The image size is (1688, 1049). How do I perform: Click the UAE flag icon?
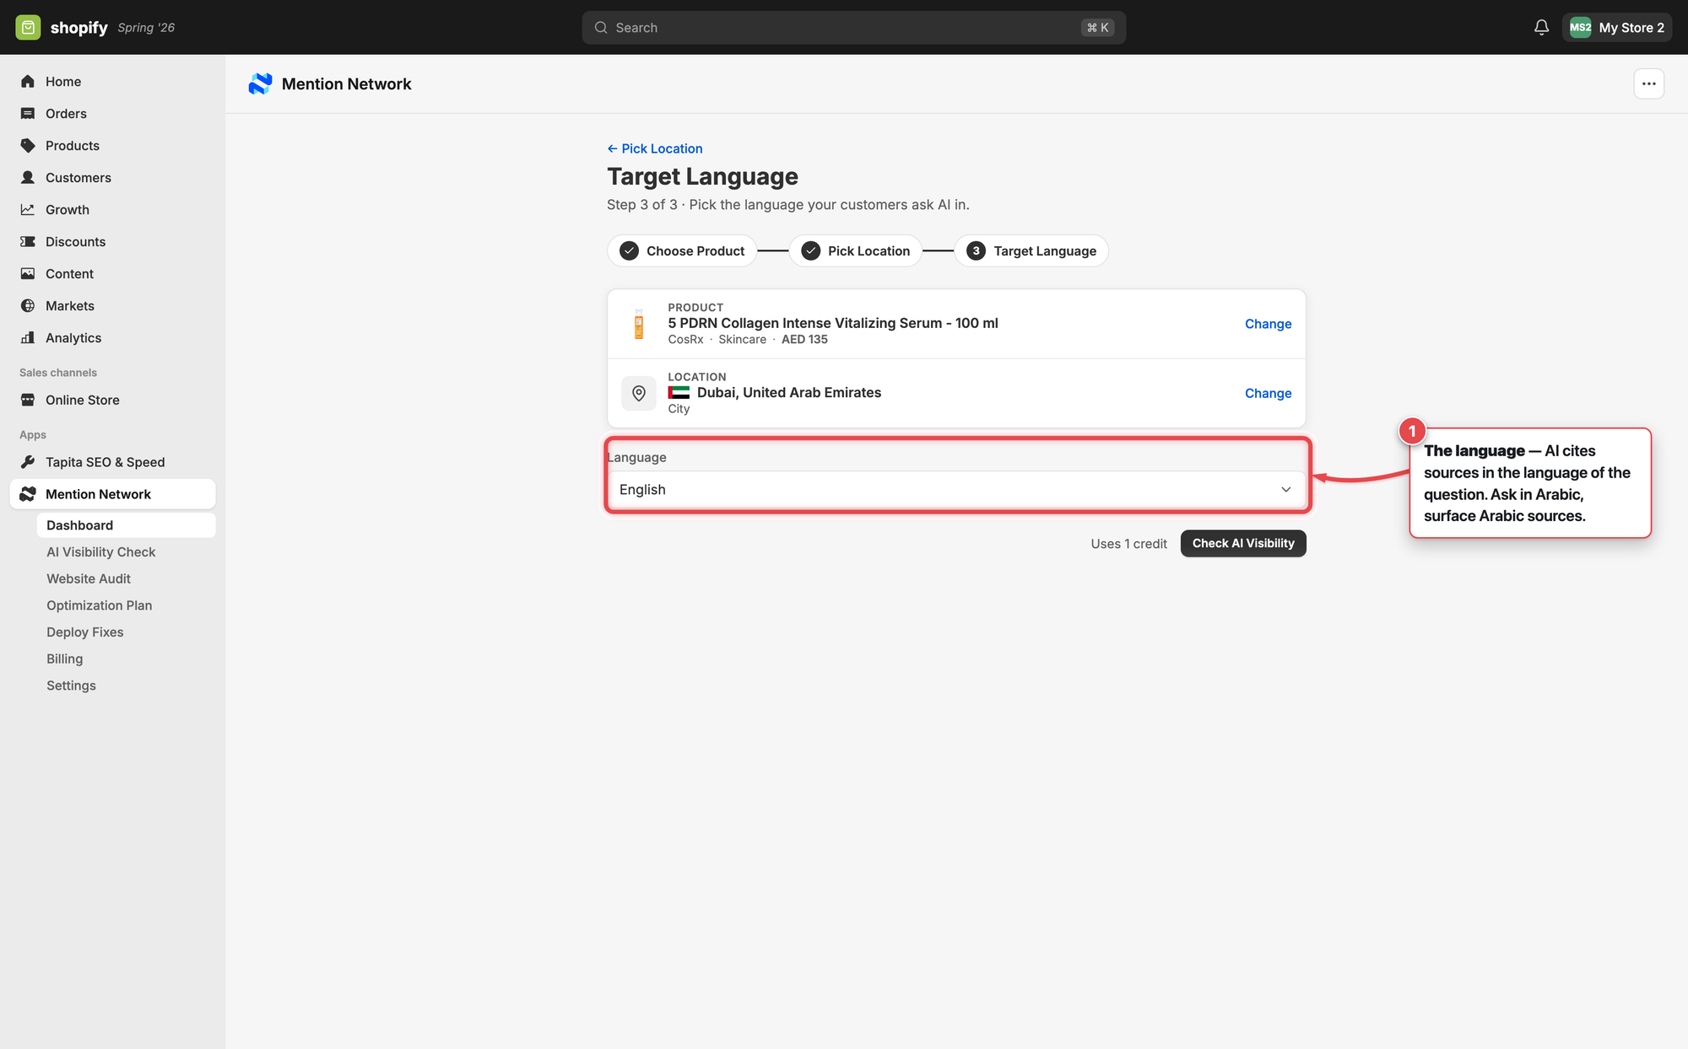(679, 392)
